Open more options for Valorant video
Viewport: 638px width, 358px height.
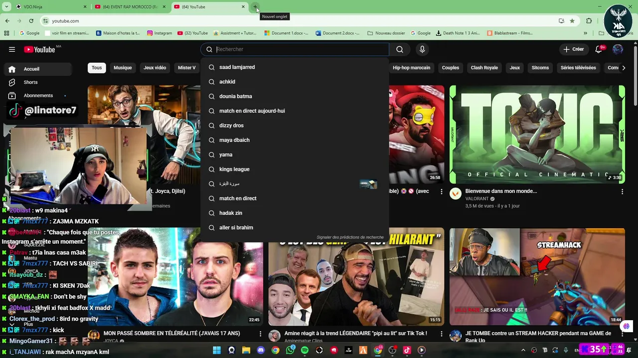(x=622, y=191)
